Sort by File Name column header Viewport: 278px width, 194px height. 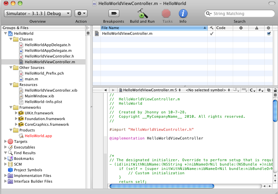154,28
